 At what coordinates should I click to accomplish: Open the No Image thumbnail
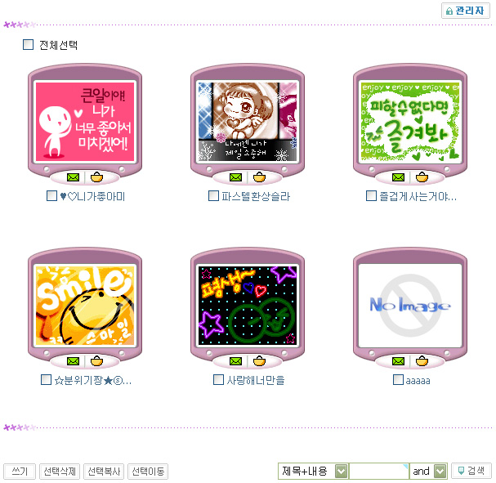click(410, 305)
